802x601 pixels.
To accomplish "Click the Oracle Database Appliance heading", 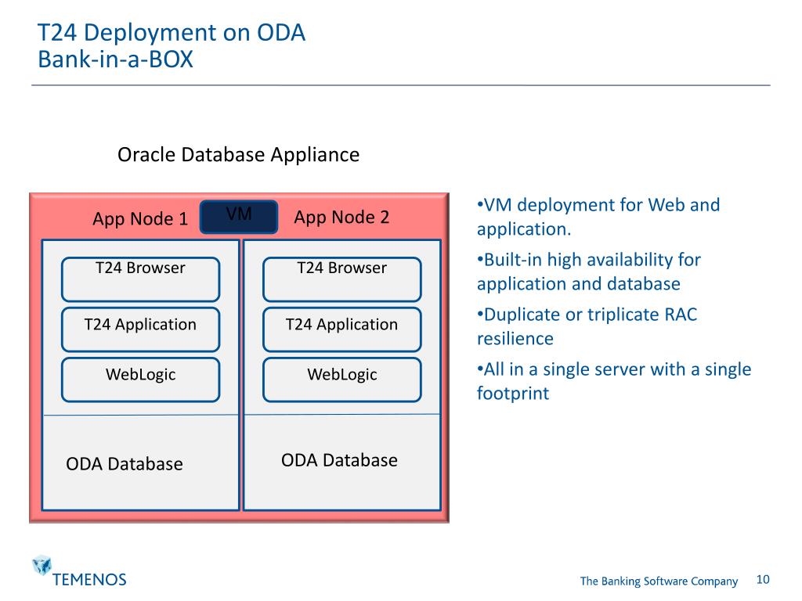I will (x=238, y=155).
